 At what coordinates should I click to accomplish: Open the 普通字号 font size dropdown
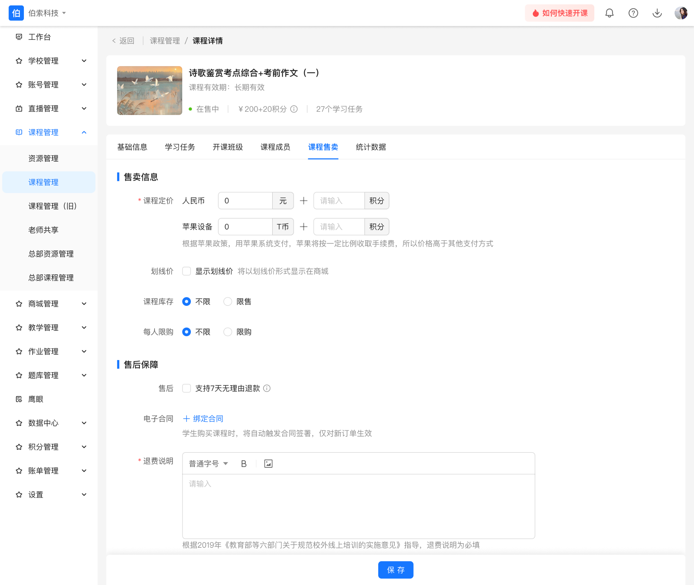(x=208, y=464)
